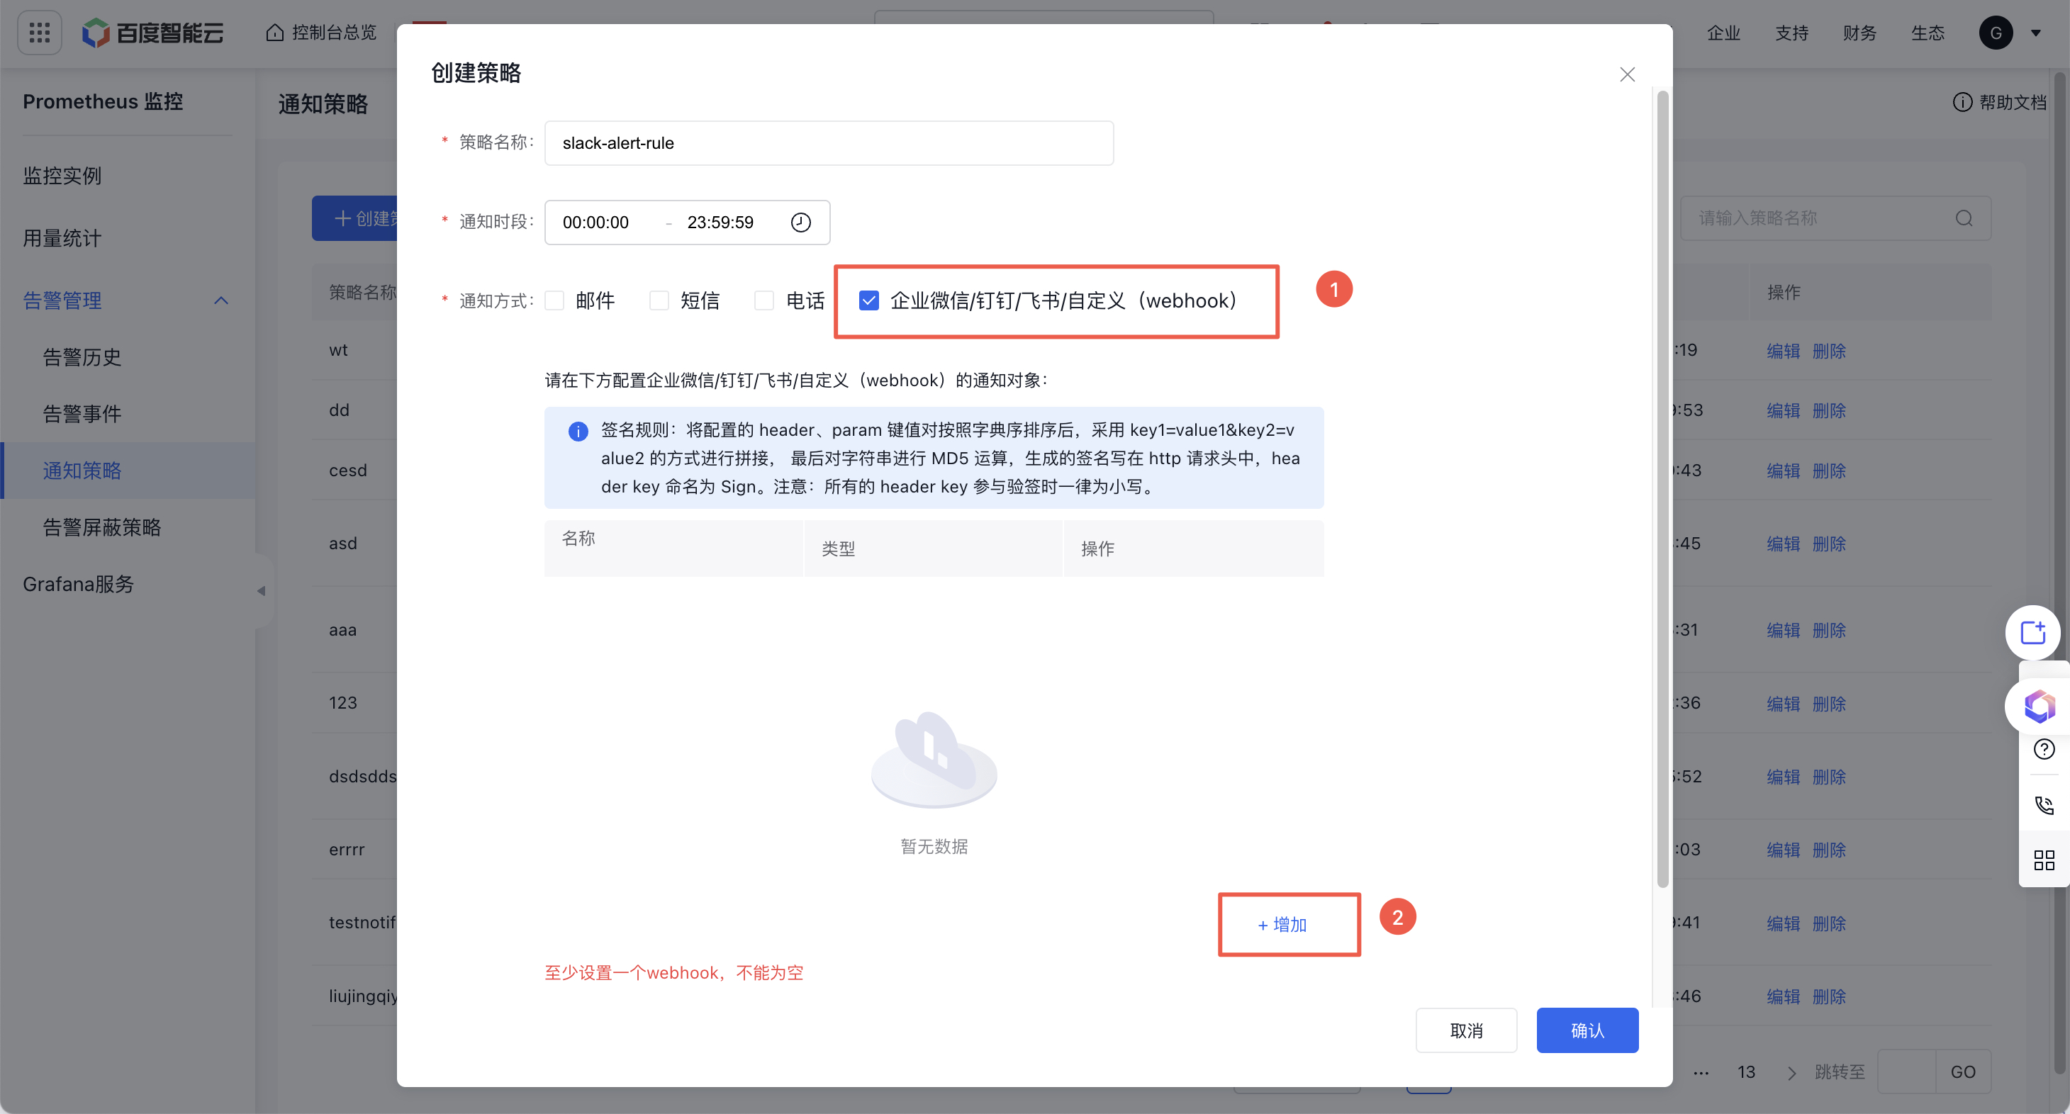The image size is (2070, 1114).
Task: Collapse the 告警管理 menu section
Action: point(221,301)
